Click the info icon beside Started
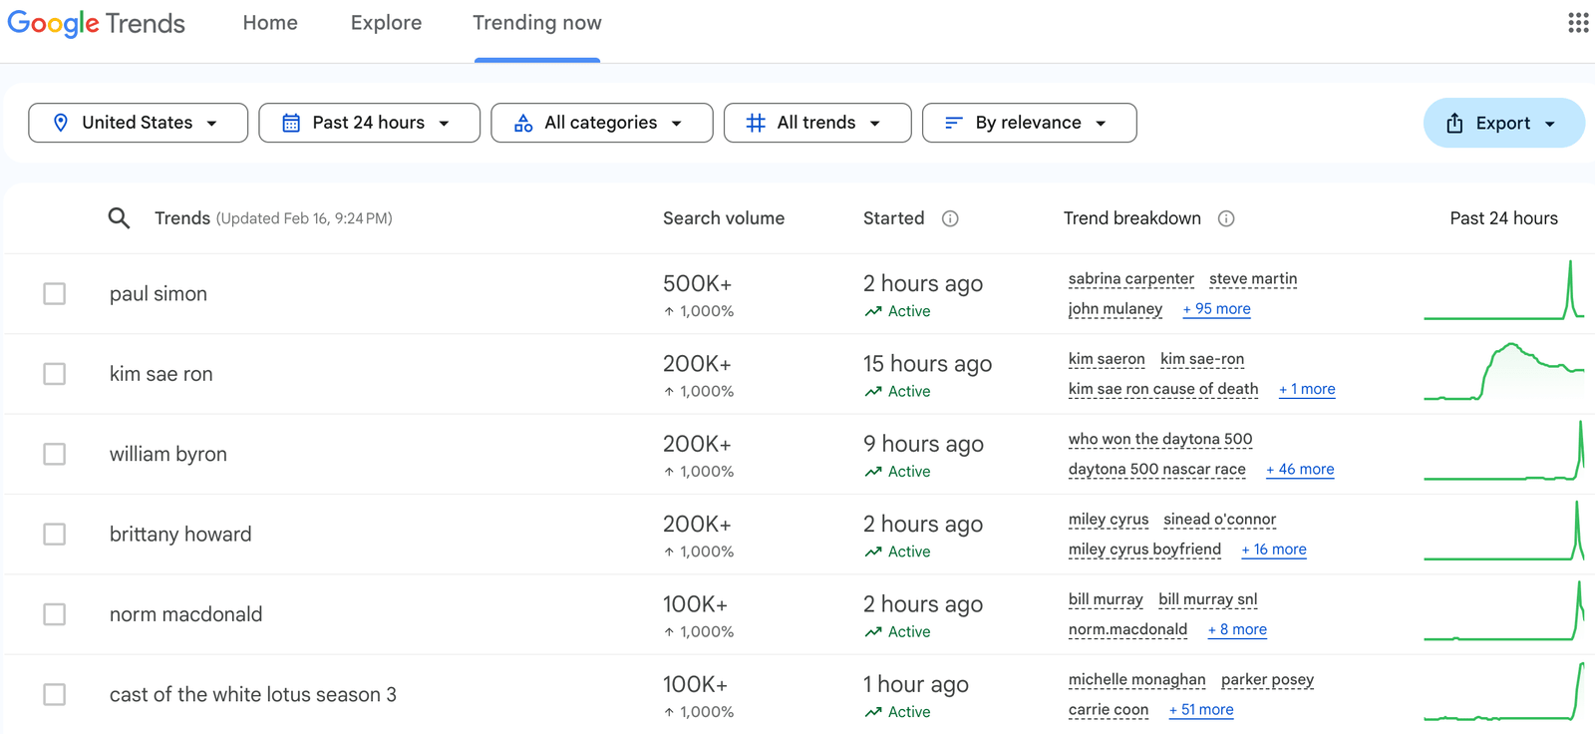 (x=950, y=218)
